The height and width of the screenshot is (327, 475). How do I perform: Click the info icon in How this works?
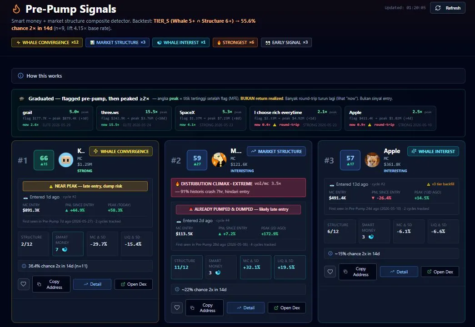click(x=20, y=76)
